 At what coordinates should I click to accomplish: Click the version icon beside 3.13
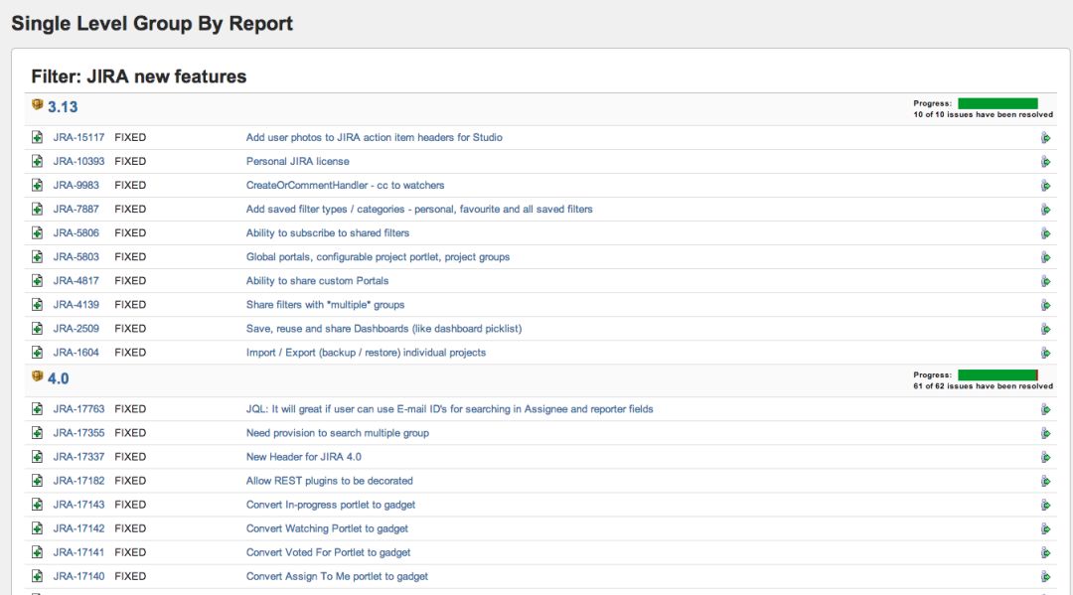37,104
